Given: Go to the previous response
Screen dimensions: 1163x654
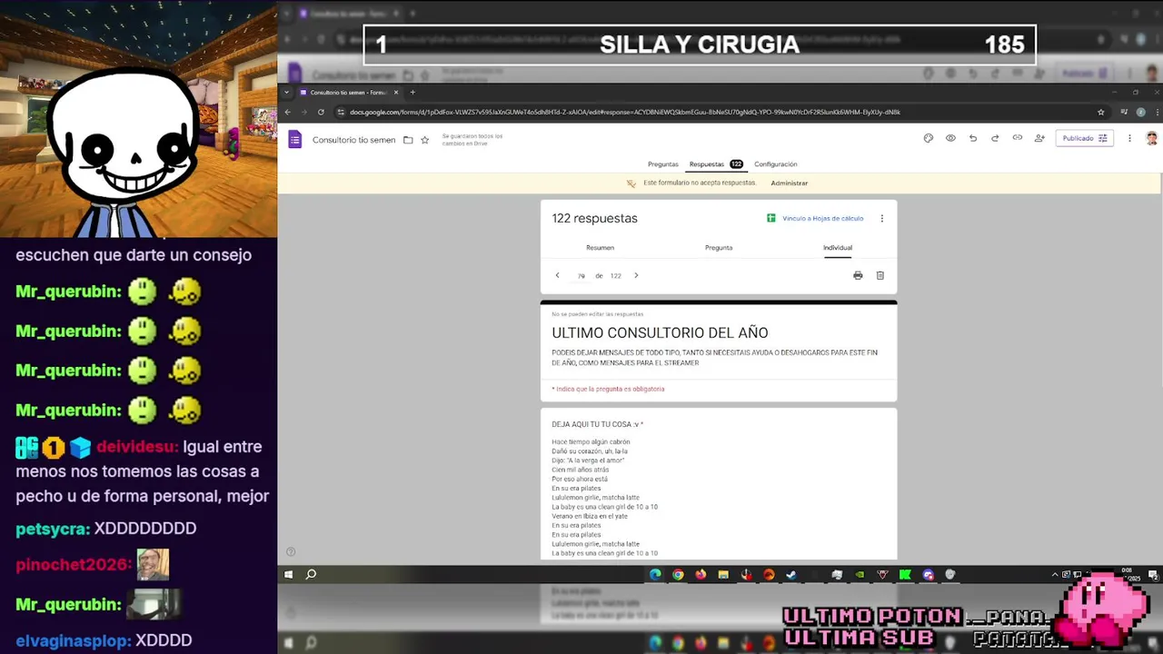Looking at the screenshot, I should coord(558,275).
